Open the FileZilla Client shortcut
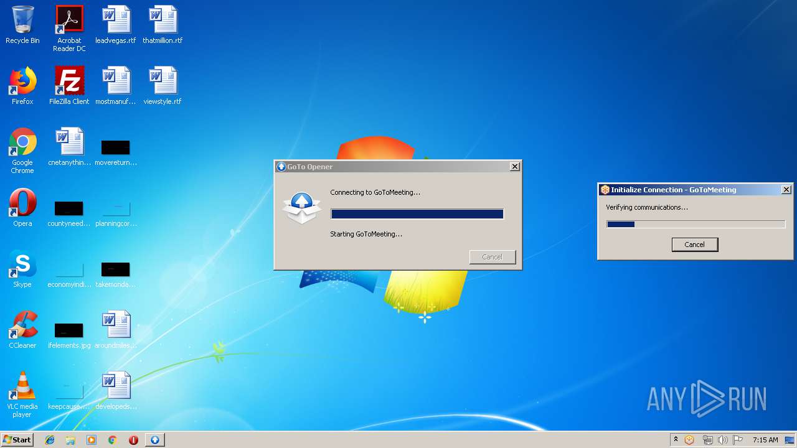This screenshot has height=448, width=797. click(69, 86)
